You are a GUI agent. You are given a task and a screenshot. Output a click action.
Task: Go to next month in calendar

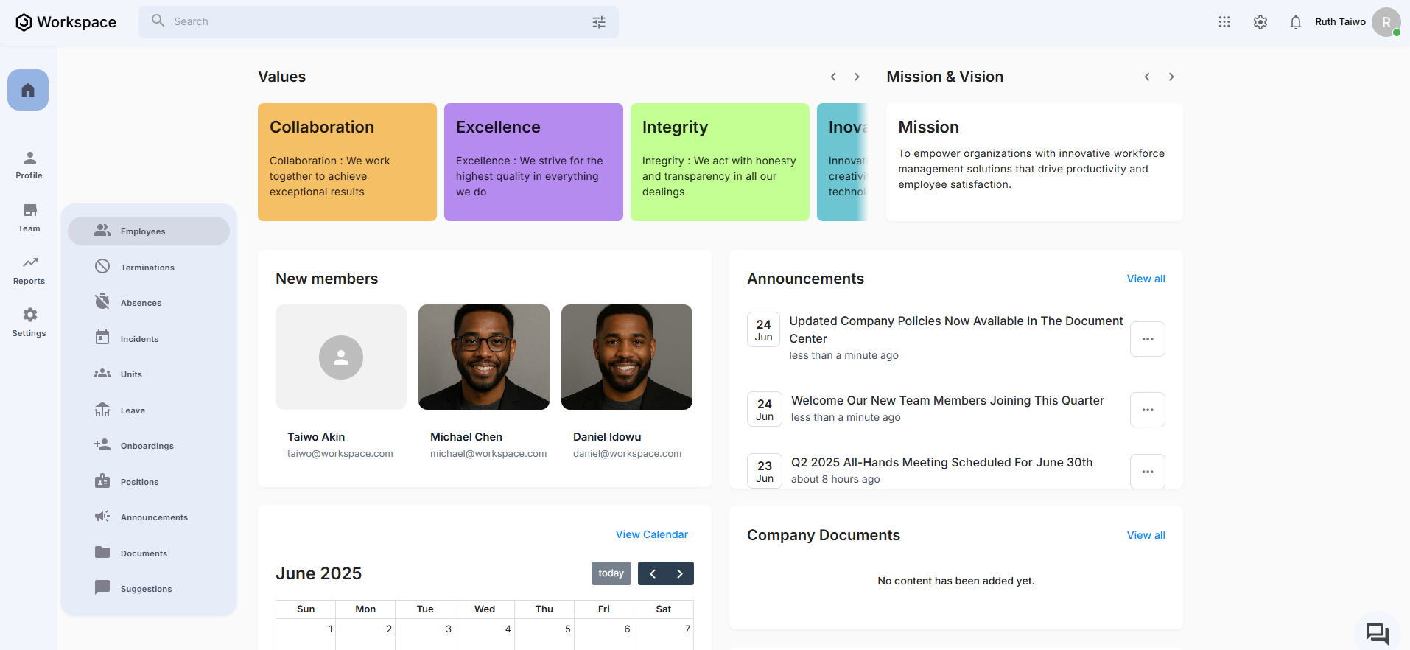[x=679, y=573]
